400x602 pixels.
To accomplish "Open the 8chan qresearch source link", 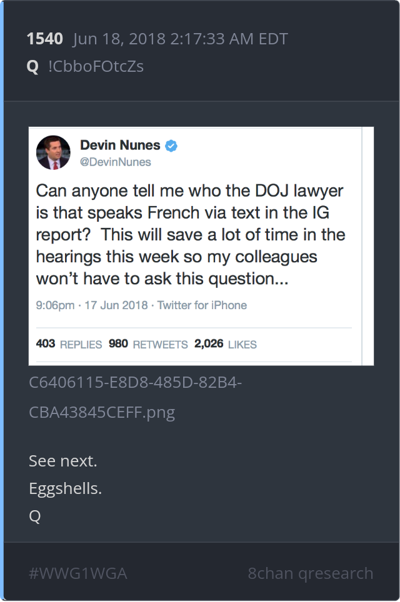I will [x=311, y=573].
